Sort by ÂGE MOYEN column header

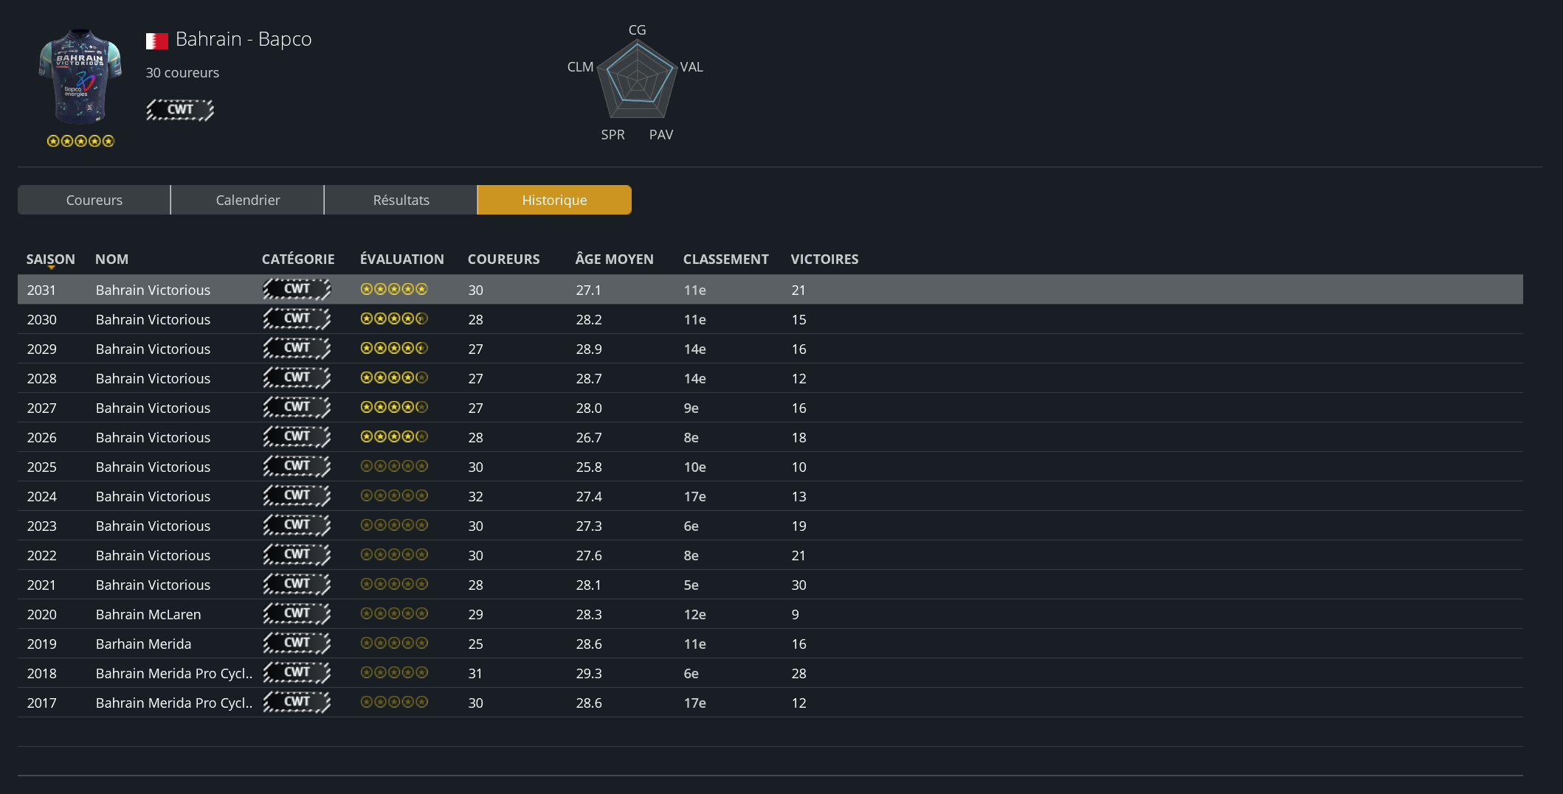tap(614, 259)
